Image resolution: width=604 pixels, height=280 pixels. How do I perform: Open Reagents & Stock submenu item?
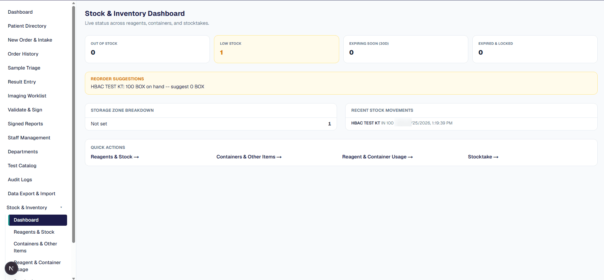(34, 232)
